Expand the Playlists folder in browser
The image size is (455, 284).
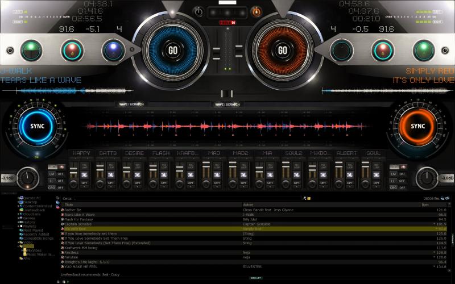pos(19,225)
